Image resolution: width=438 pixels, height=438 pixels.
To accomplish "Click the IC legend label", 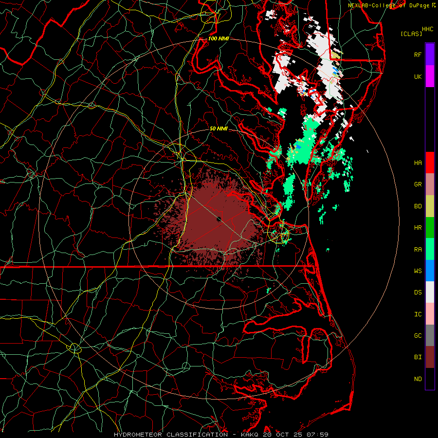I will (418, 314).
